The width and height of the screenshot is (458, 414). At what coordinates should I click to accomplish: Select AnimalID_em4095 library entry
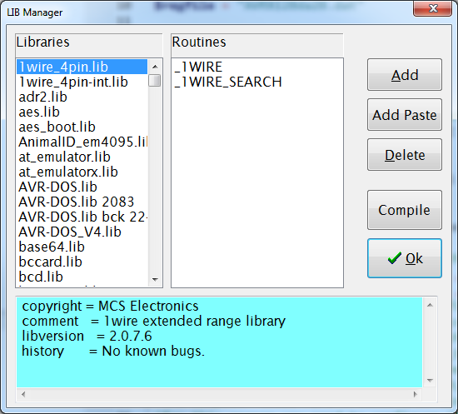pos(82,142)
